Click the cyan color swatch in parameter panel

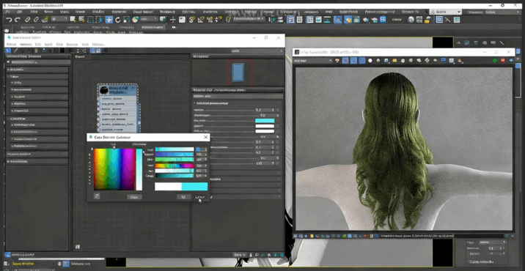pyautogui.click(x=265, y=121)
